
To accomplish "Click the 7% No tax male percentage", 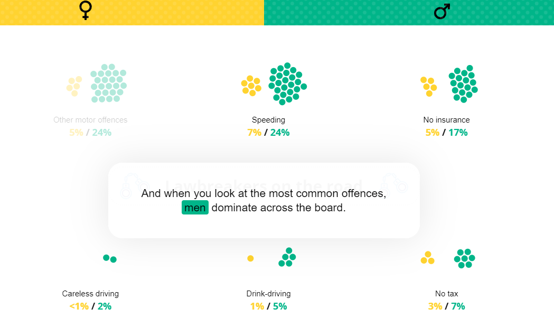I will (458, 306).
